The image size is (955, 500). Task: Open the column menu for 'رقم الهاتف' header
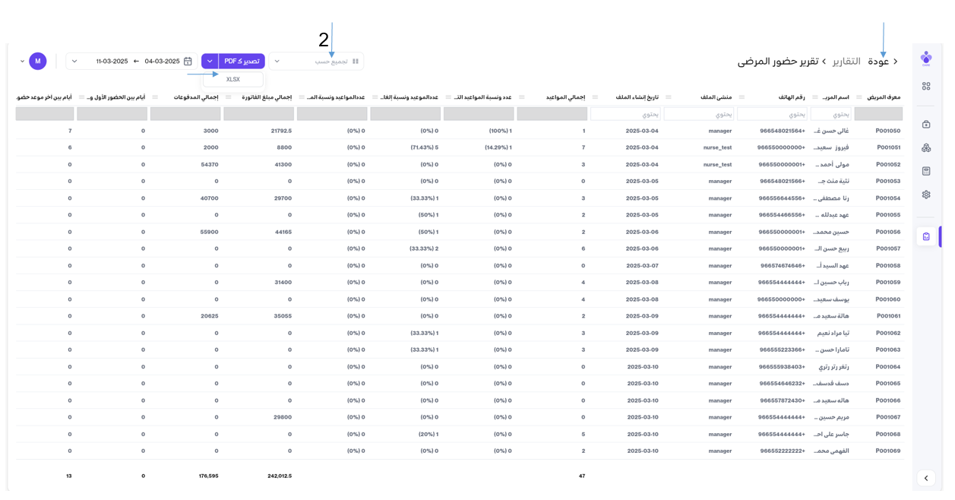click(742, 97)
